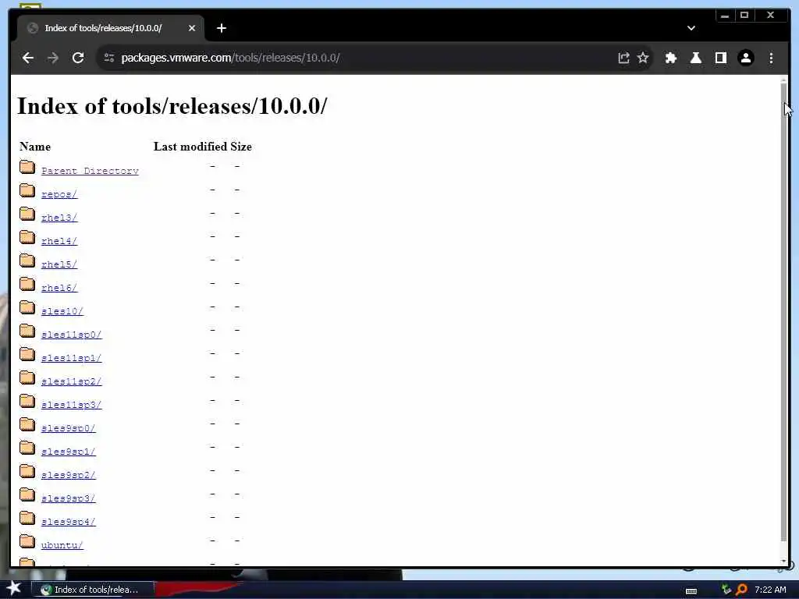Click folder icon beside rhel5/
799x599 pixels.
pos(27,261)
